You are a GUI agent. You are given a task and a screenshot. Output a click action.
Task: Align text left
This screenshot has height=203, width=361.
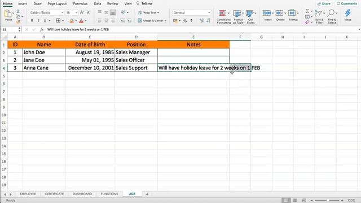click(99, 21)
